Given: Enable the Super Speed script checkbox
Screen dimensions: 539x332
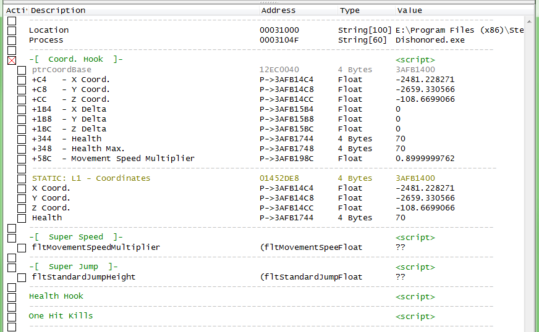Looking at the screenshot, I should pyautogui.click(x=12, y=238).
